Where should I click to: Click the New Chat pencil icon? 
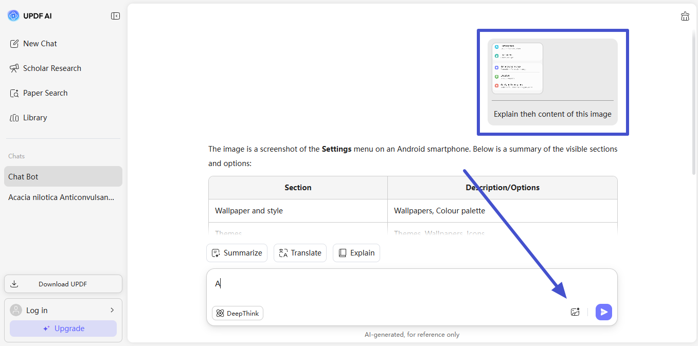click(x=14, y=44)
